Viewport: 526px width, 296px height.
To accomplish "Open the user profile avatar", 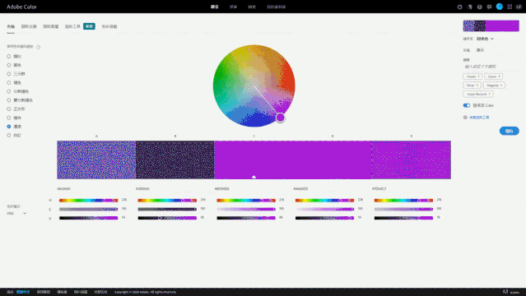I will (x=500, y=7).
